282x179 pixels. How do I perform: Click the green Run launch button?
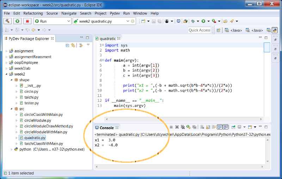[17, 21]
